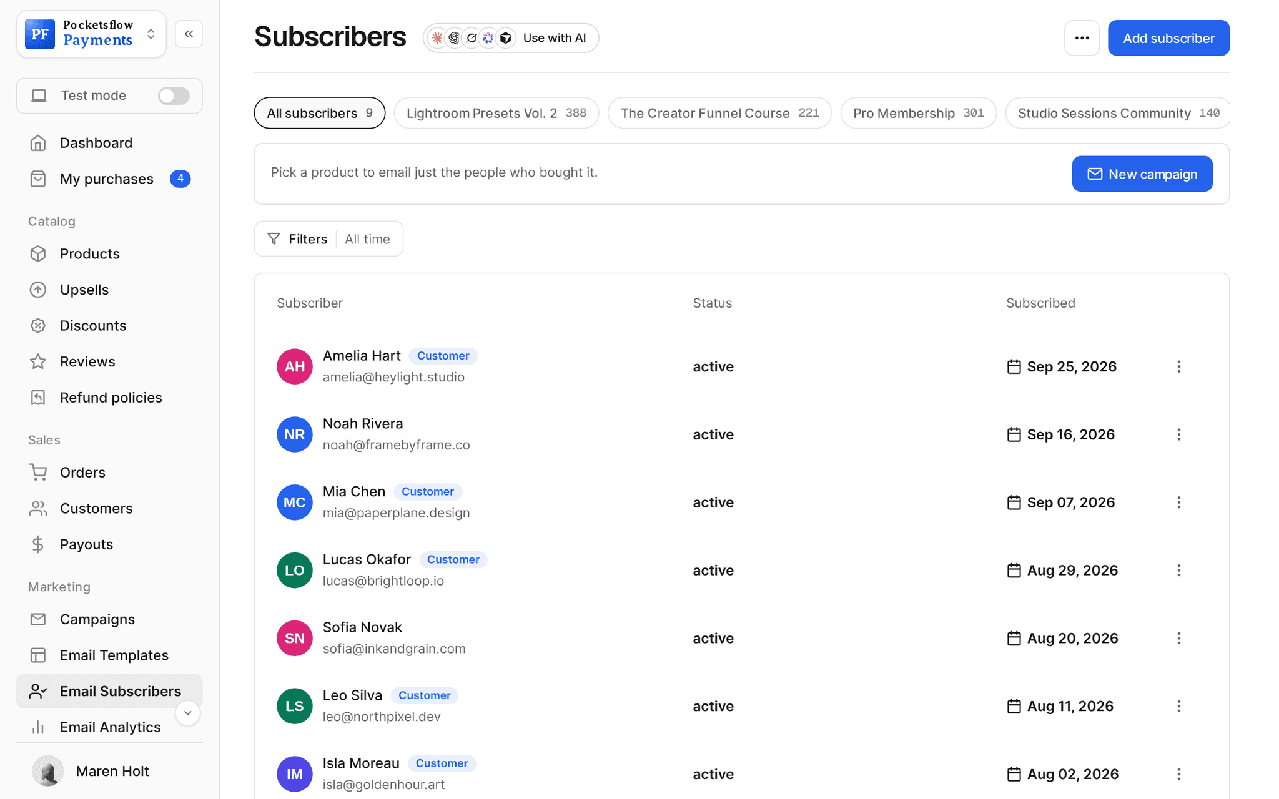Viewport: 1279px width, 799px height.
Task: Click the PF logo tile
Action: click(40, 34)
